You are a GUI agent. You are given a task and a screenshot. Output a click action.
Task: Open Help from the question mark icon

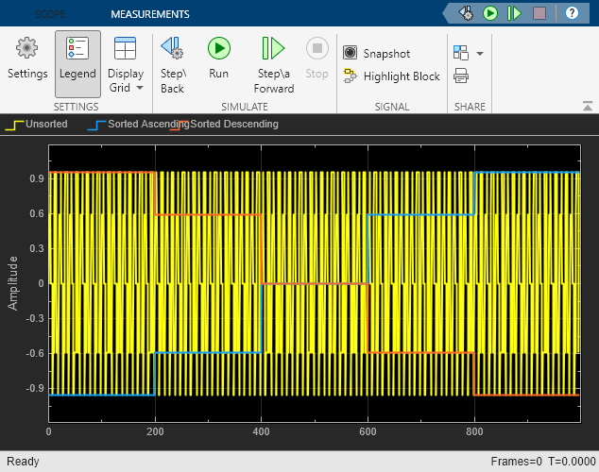click(572, 13)
